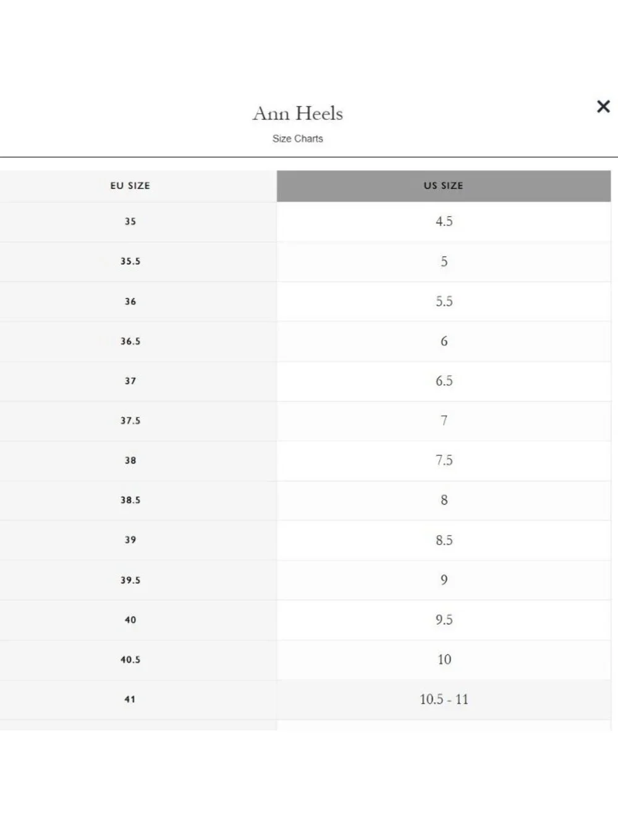Click US size 10.5 - 11 value
The height and width of the screenshot is (823, 618).
pos(444,700)
